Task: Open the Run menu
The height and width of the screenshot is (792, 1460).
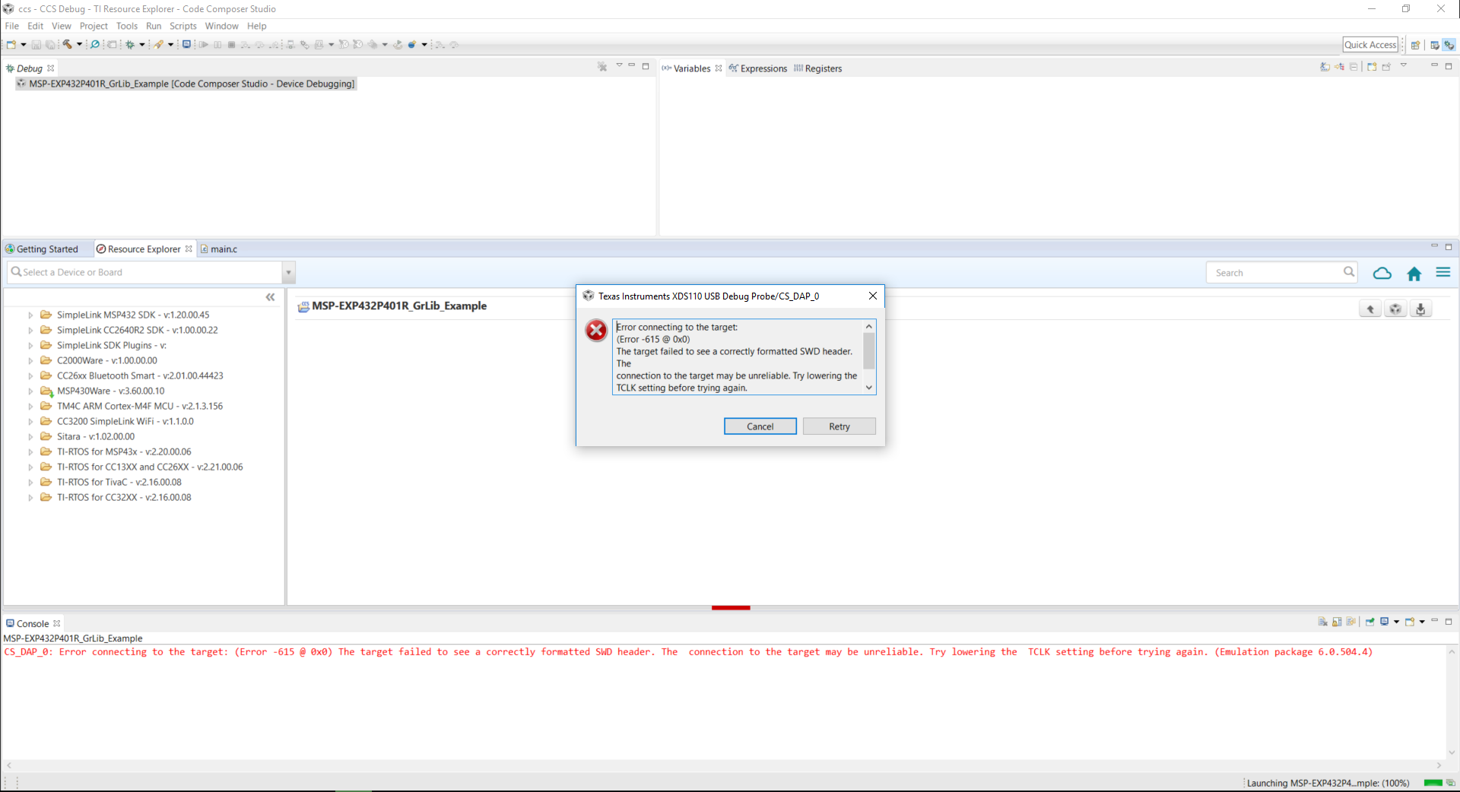Action: coord(154,26)
